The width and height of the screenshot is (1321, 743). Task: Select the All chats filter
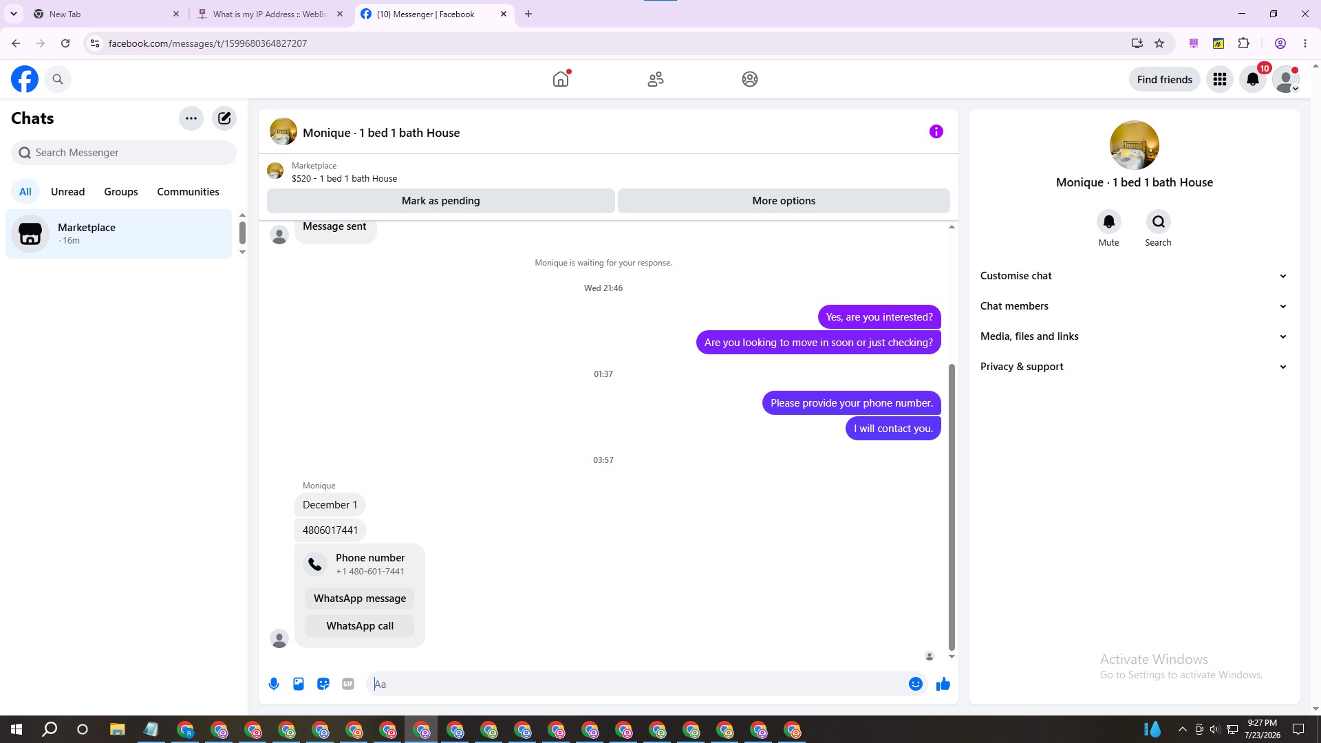(25, 192)
